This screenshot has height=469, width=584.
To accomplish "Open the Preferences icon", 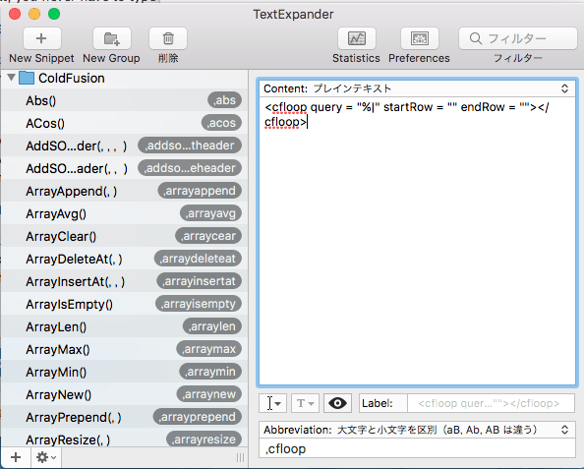I will coord(420,38).
